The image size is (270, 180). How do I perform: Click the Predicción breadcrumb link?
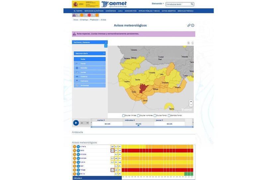coord(94,20)
